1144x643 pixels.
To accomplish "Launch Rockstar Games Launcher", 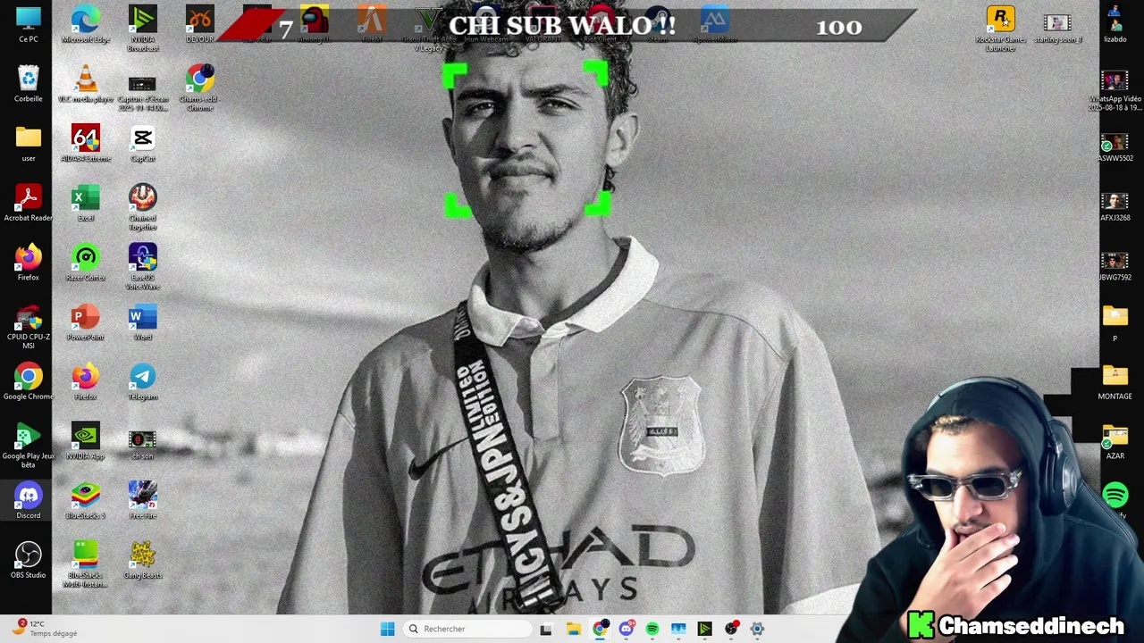I will click(x=1000, y=29).
